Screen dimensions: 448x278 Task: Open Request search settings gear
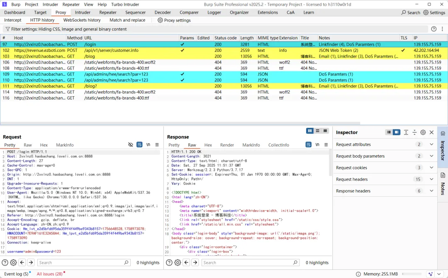[13, 263]
